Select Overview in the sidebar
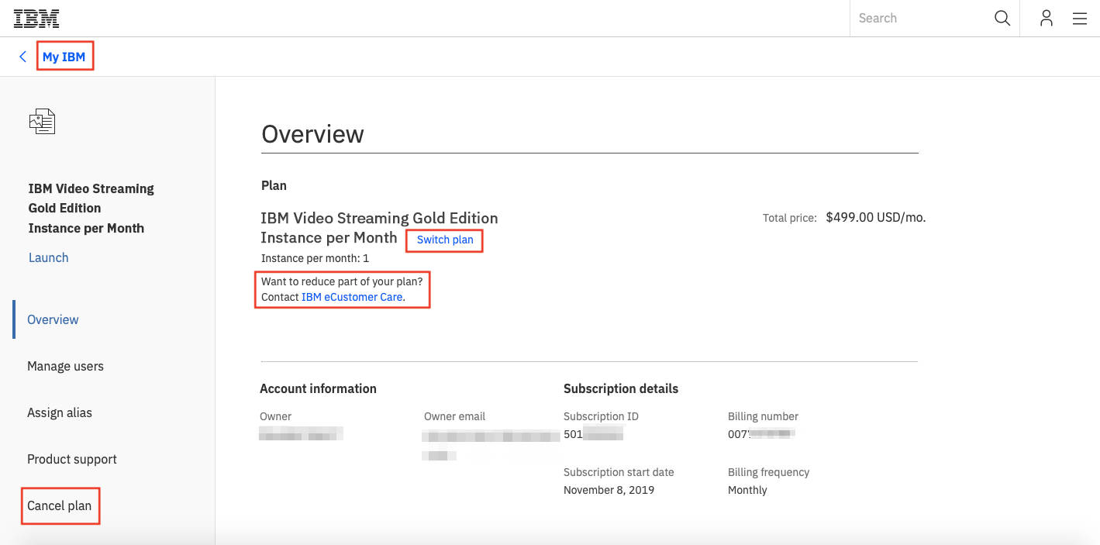Screen dimensions: 1100x545 point(53,319)
